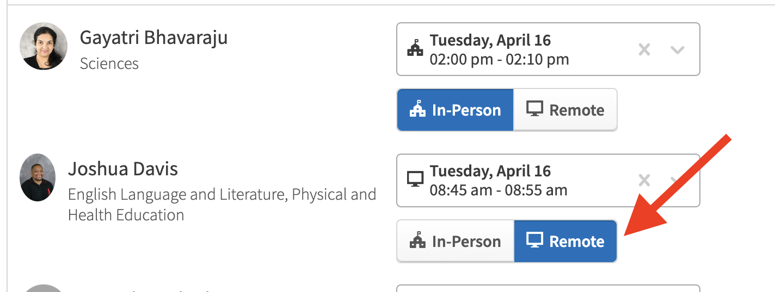Viewport: 775px width, 292px height.
Task: Click Joshua Davis's profile photo
Action: point(38,177)
